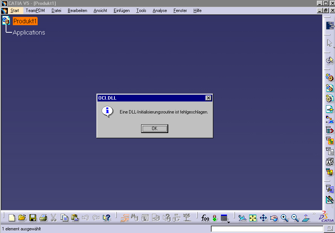Expand the Design Table icon dropdown arrow

tap(228, 222)
